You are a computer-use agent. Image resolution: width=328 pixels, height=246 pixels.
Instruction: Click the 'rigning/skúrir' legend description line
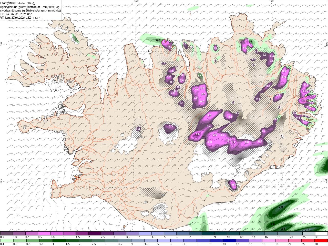(x=30, y=7)
